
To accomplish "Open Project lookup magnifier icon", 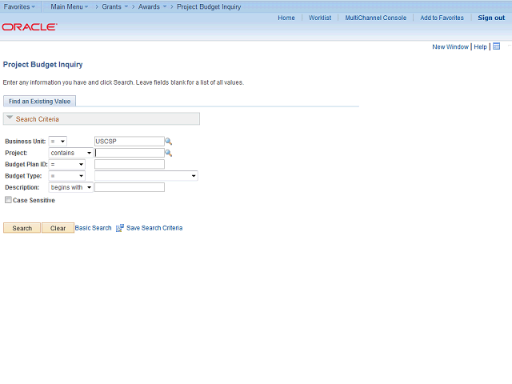I will pos(168,153).
